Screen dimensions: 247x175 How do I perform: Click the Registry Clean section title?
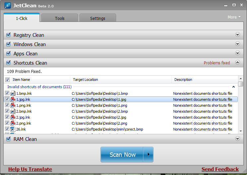(x=29, y=35)
